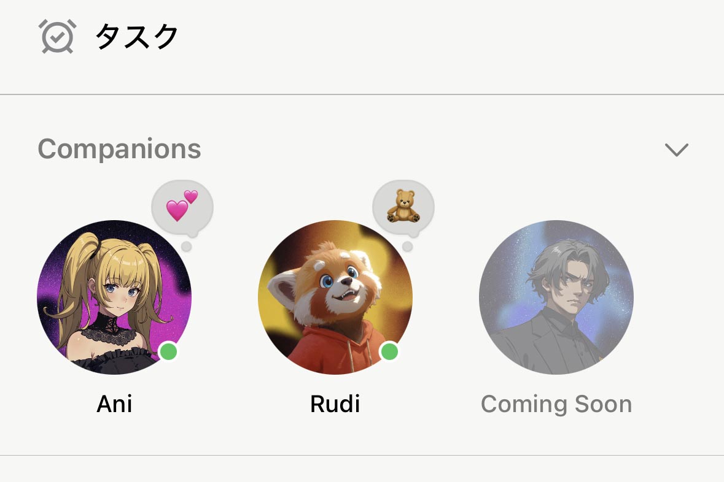This screenshot has width=724, height=482.
Task: Select the Rudi name label
Action: (335, 404)
